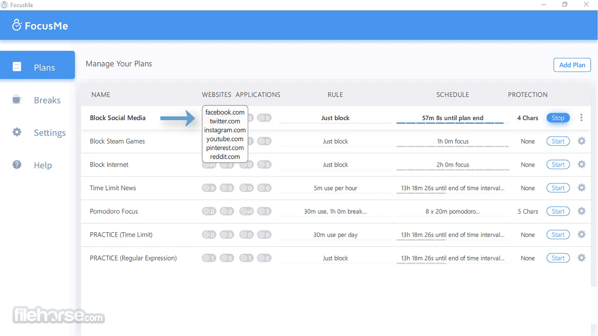Click 'None' protection in Block Internet row
The width and height of the screenshot is (598, 336).
pos(528,165)
